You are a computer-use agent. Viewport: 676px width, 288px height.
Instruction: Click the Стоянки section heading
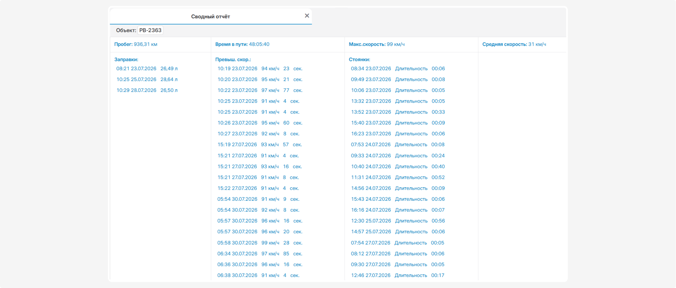pyautogui.click(x=359, y=59)
